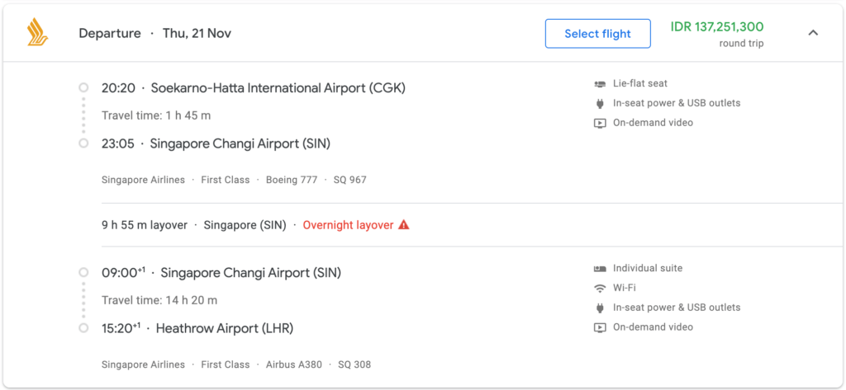Click the Wi-Fi icon

(x=600, y=289)
